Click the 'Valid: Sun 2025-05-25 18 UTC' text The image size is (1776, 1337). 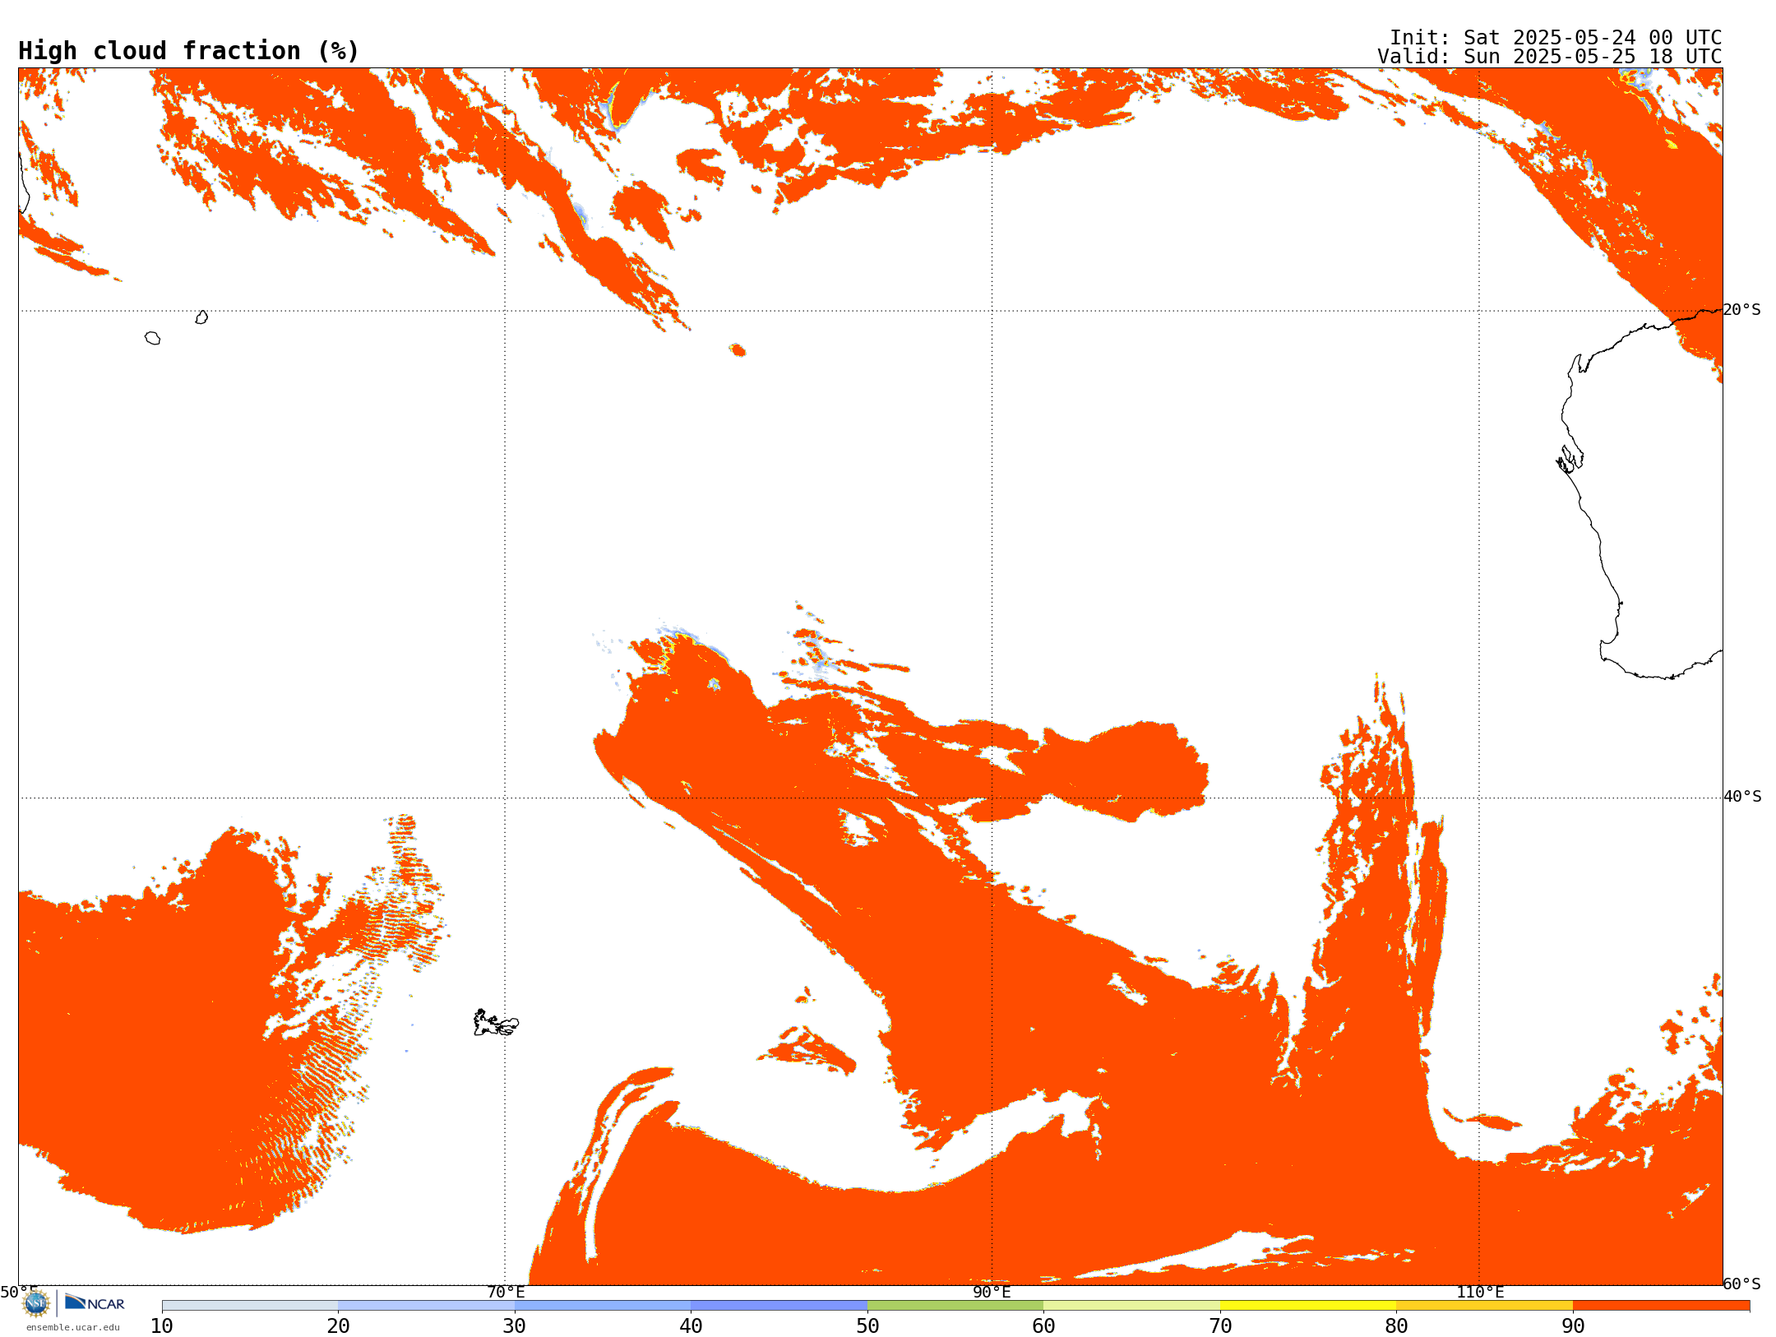click(x=1549, y=57)
